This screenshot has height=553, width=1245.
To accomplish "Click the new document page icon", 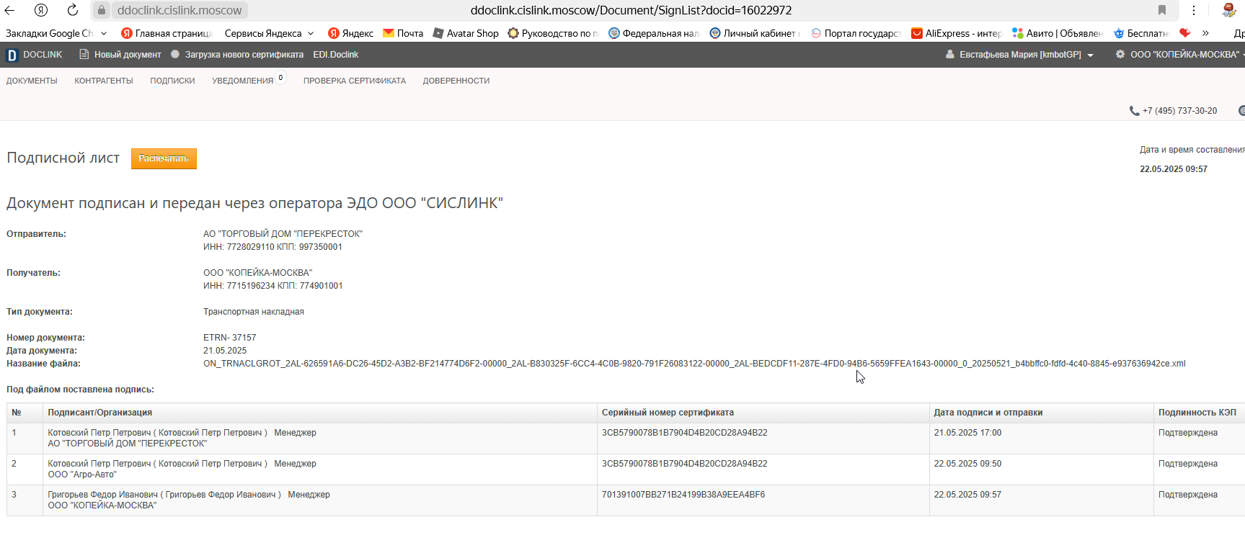I will tap(84, 54).
